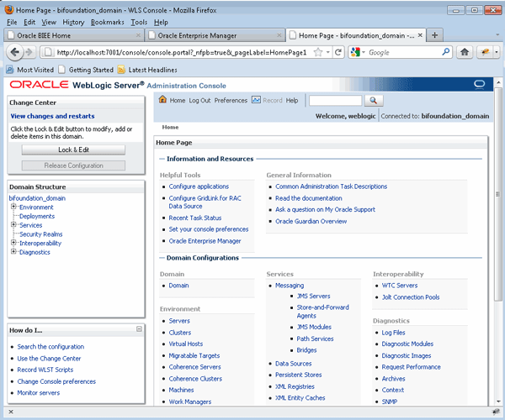The image size is (505, 420).
Task: Collapse the How do I panel
Action: pos(139,330)
